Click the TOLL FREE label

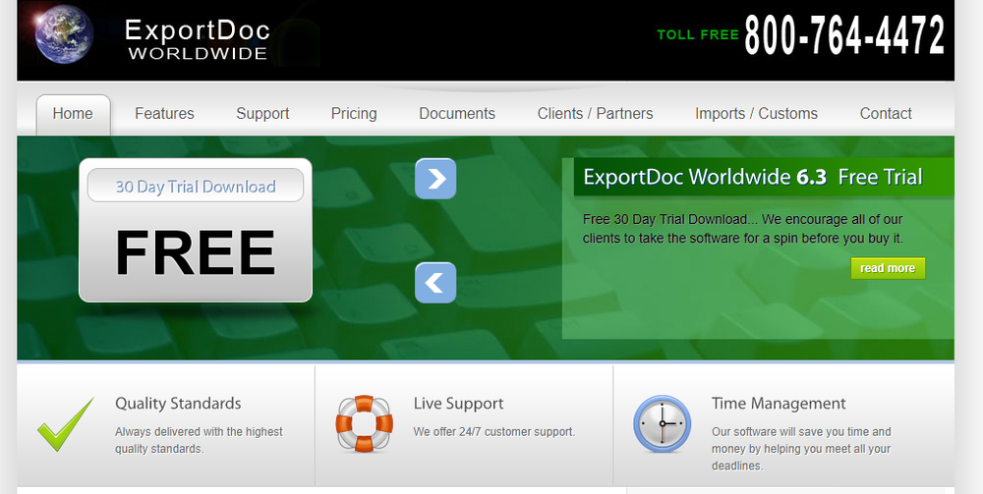point(698,35)
